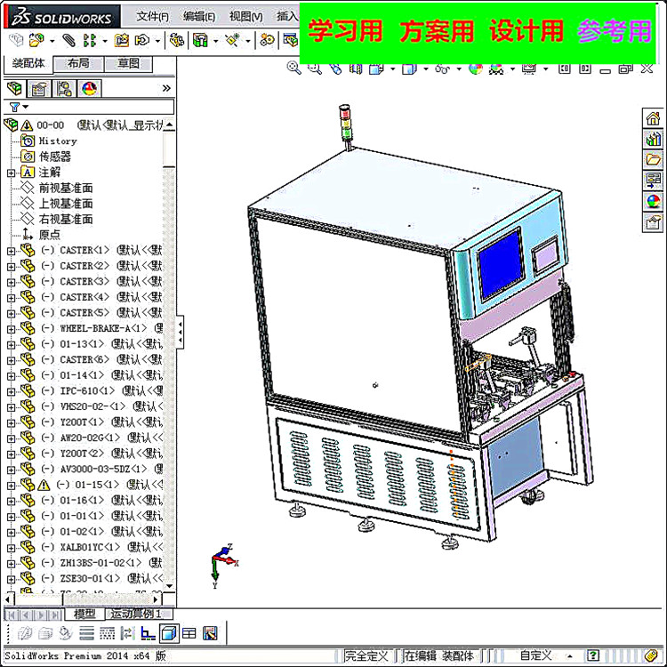Click the Linear Component Pattern icon

(x=89, y=40)
